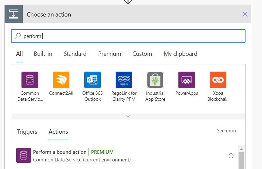Pick the Industrial App Store connector
The width and height of the screenshot is (262, 169).
tap(155, 80)
